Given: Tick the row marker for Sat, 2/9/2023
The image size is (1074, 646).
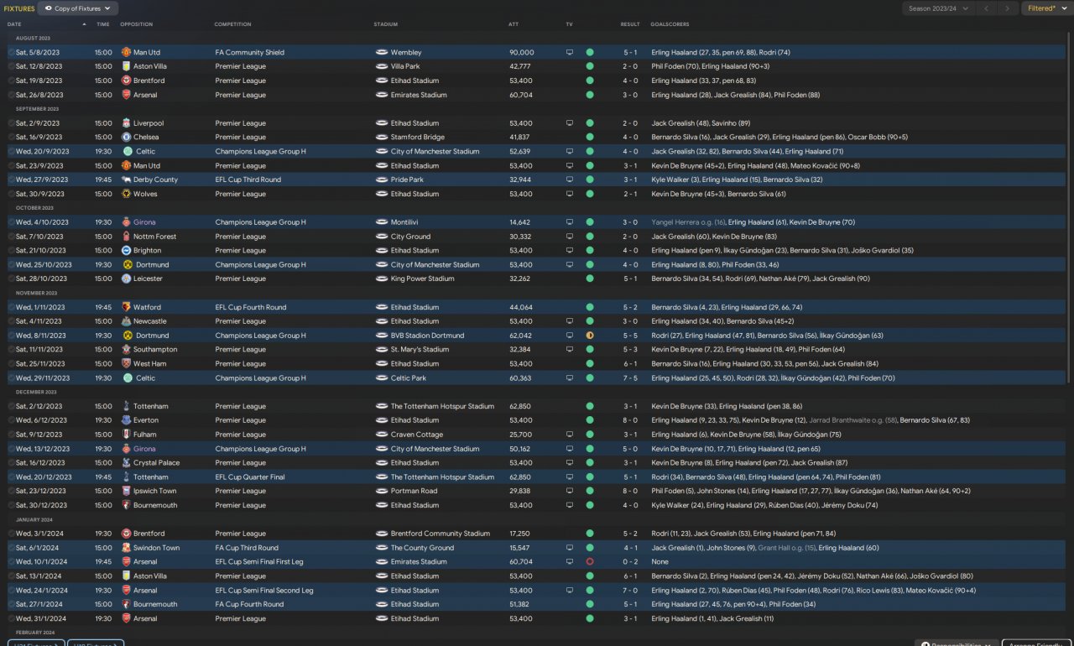Looking at the screenshot, I should click(11, 122).
